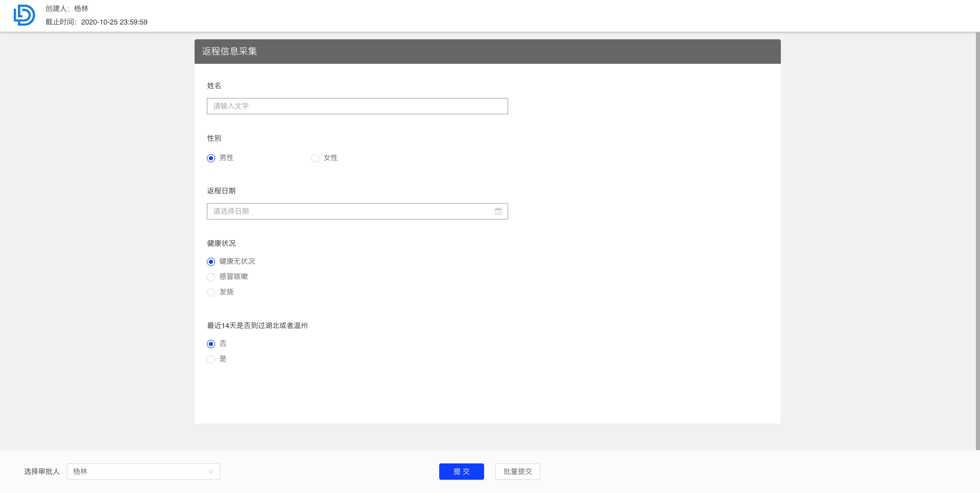Click the 姓名 text input field
This screenshot has height=493, width=980.
point(357,106)
